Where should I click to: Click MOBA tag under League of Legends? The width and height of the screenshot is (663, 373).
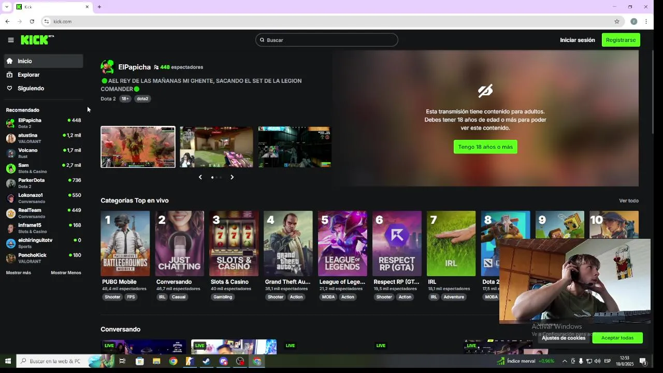[328, 297]
